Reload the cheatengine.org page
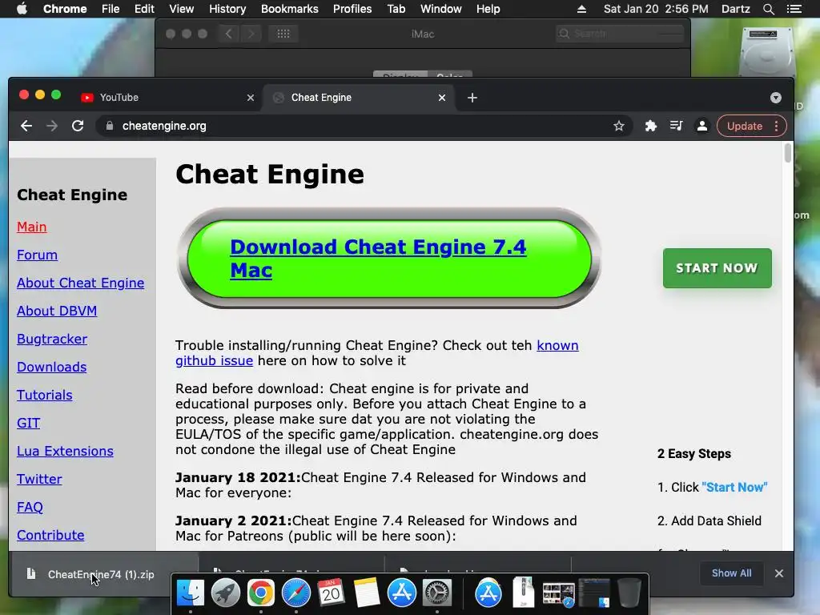The width and height of the screenshot is (820, 615). (78, 126)
